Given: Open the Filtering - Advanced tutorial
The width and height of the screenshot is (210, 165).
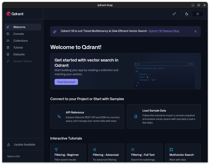Looking at the screenshot, I should 106,153.
